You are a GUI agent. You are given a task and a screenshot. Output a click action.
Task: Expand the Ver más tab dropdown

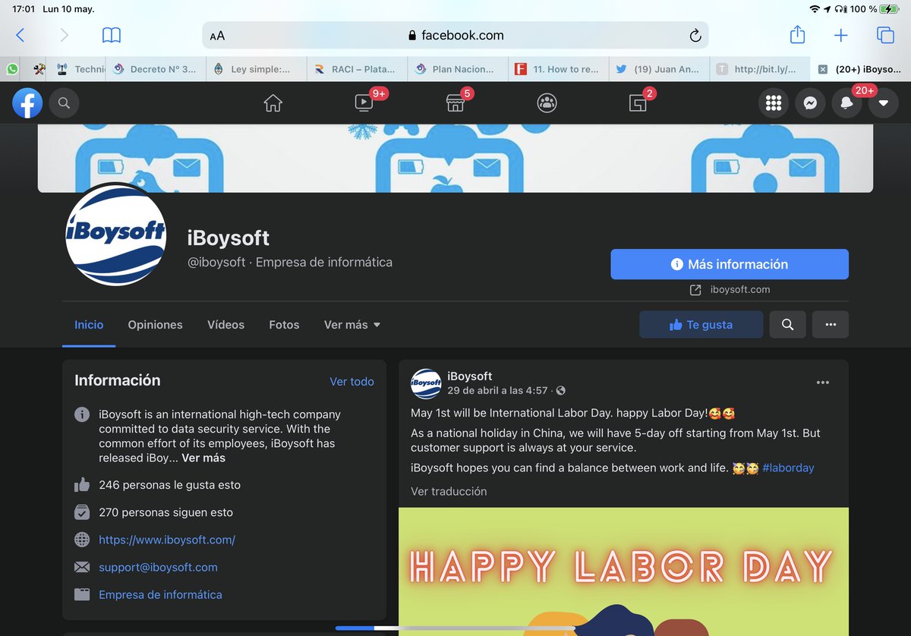(352, 325)
